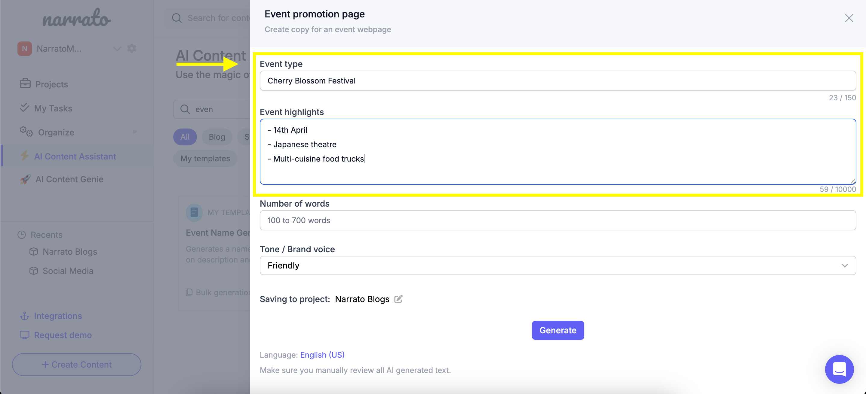The height and width of the screenshot is (394, 866).
Task: Open the Request demo link
Action: (63, 335)
